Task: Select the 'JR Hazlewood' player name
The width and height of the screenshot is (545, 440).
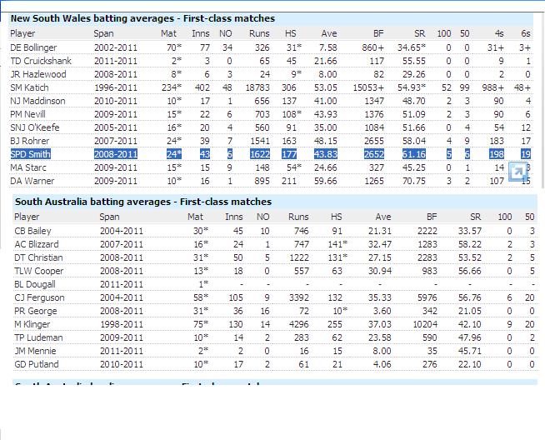Action: pos(37,74)
